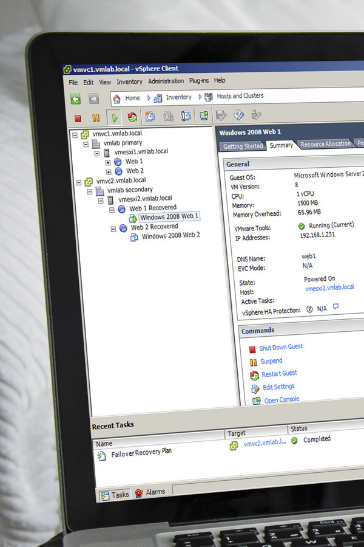Viewport: 364px width, 547px height.
Task: Click the Windows 2008 Web 1 VM icon
Action: click(x=133, y=218)
